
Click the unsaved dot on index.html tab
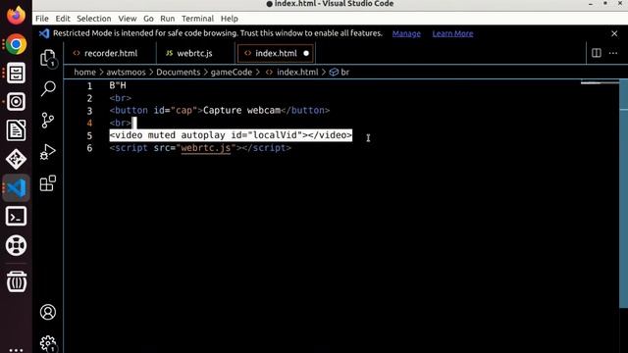coord(306,53)
